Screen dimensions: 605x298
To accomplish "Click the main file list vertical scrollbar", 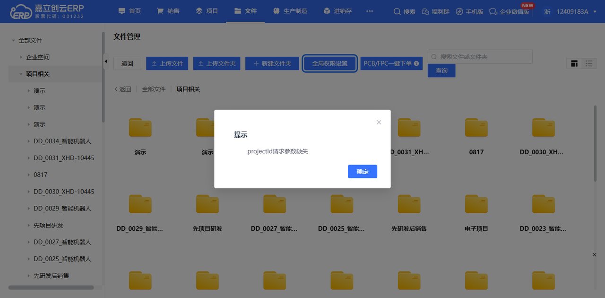I will click(595, 143).
